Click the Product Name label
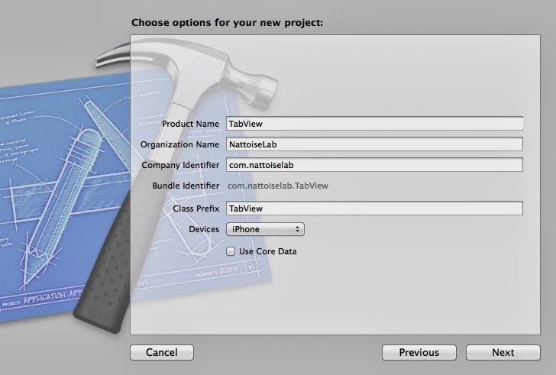This screenshot has height=375, width=556. (x=190, y=124)
